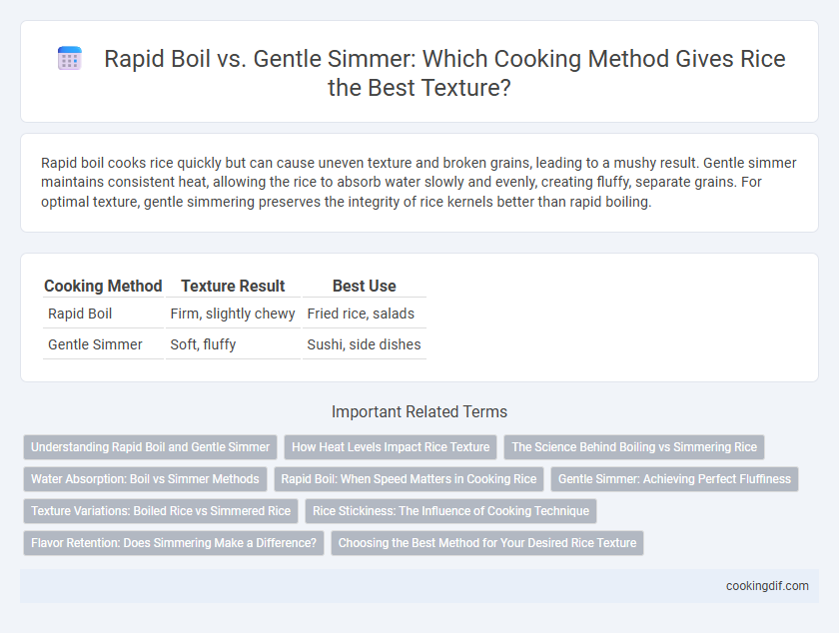Click Texture Variations: Boiled vs Simmered Rice
The image size is (839, 633).
(x=161, y=511)
